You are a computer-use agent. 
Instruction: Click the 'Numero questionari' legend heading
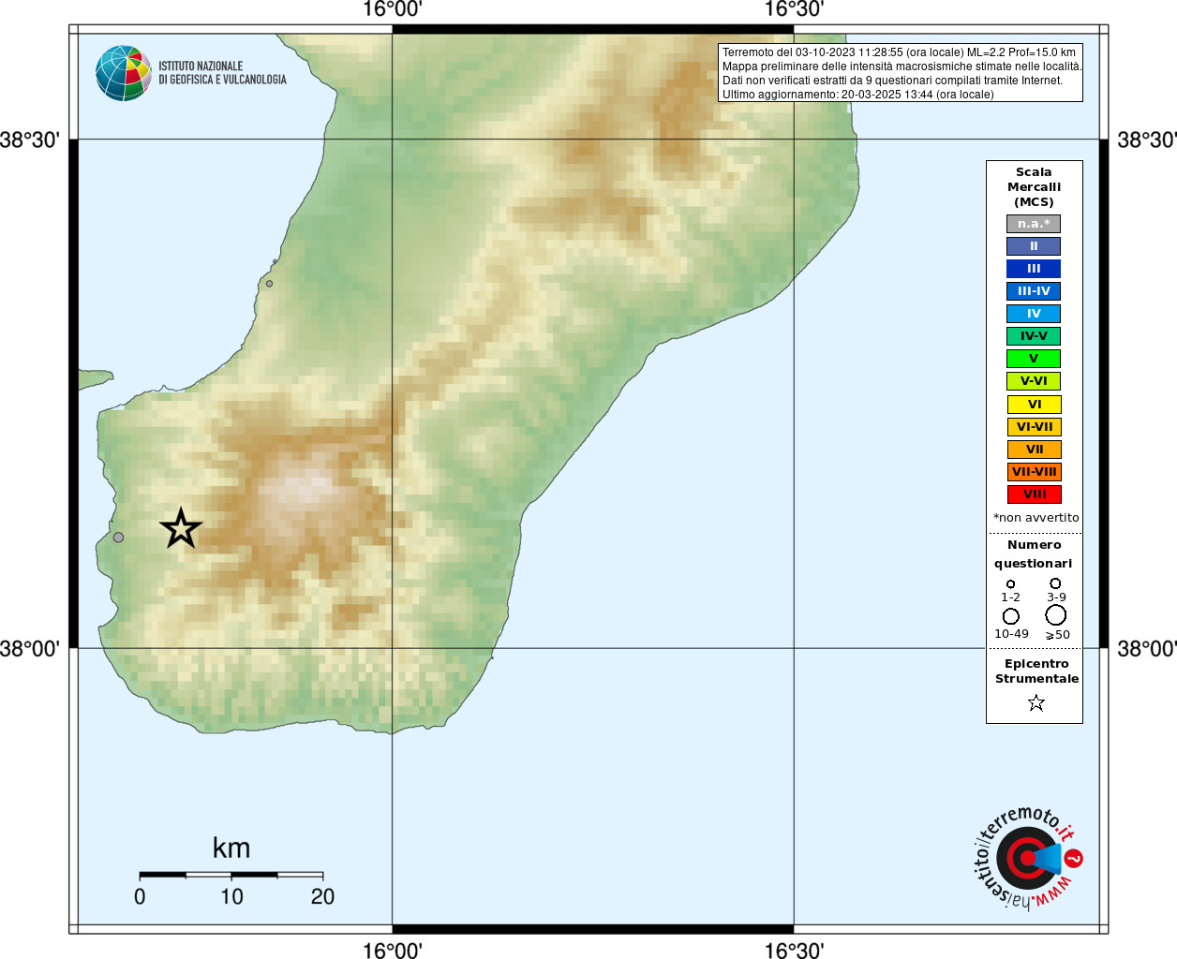1034,553
